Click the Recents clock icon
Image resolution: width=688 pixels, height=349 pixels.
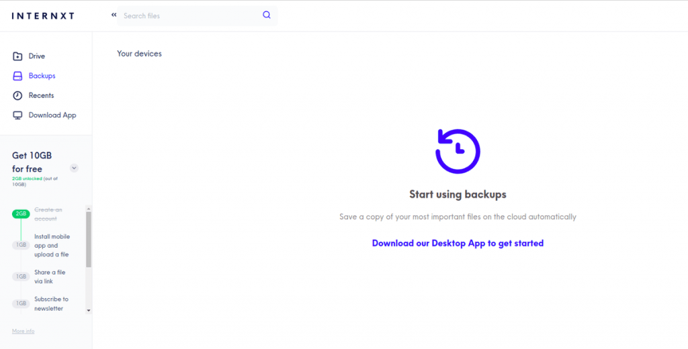pos(17,95)
